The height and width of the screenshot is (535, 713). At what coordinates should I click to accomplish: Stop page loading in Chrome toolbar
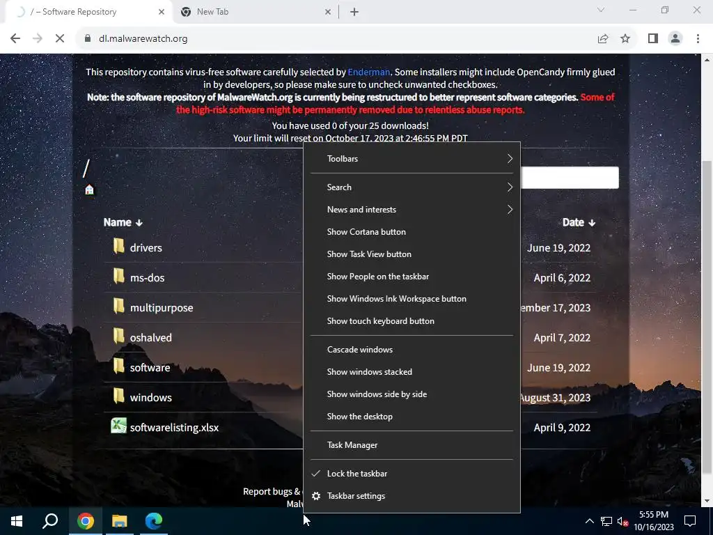point(60,39)
